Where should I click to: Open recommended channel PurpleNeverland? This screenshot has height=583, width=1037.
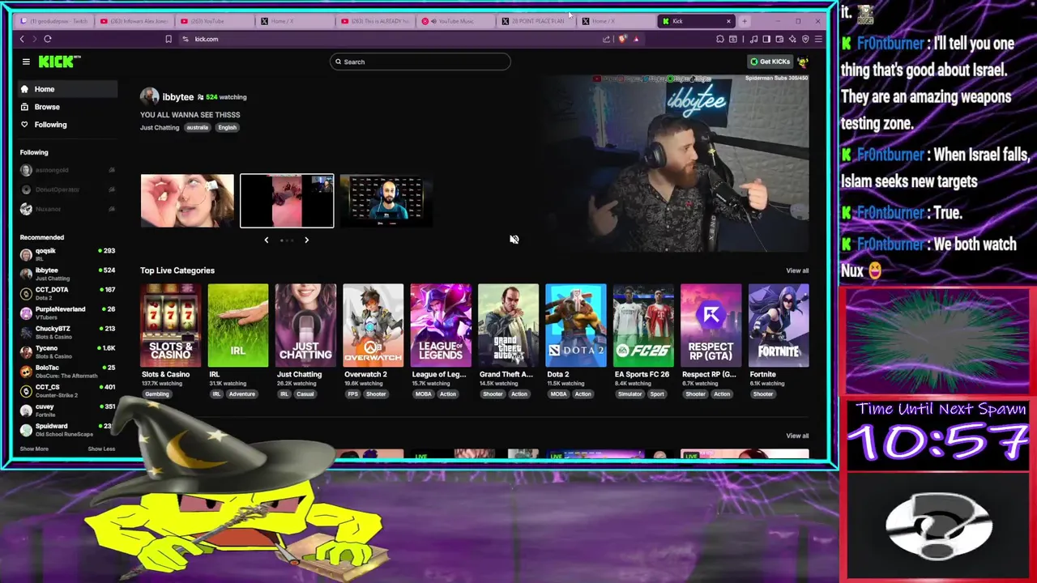click(68, 313)
